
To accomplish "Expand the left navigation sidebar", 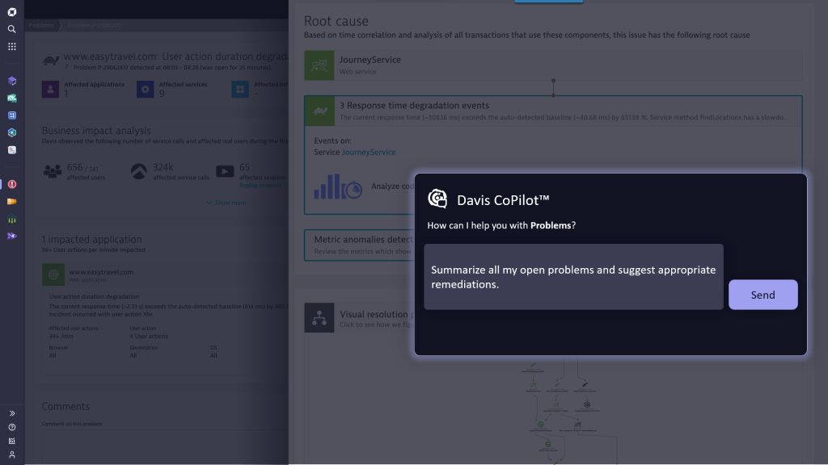I will [x=11, y=413].
